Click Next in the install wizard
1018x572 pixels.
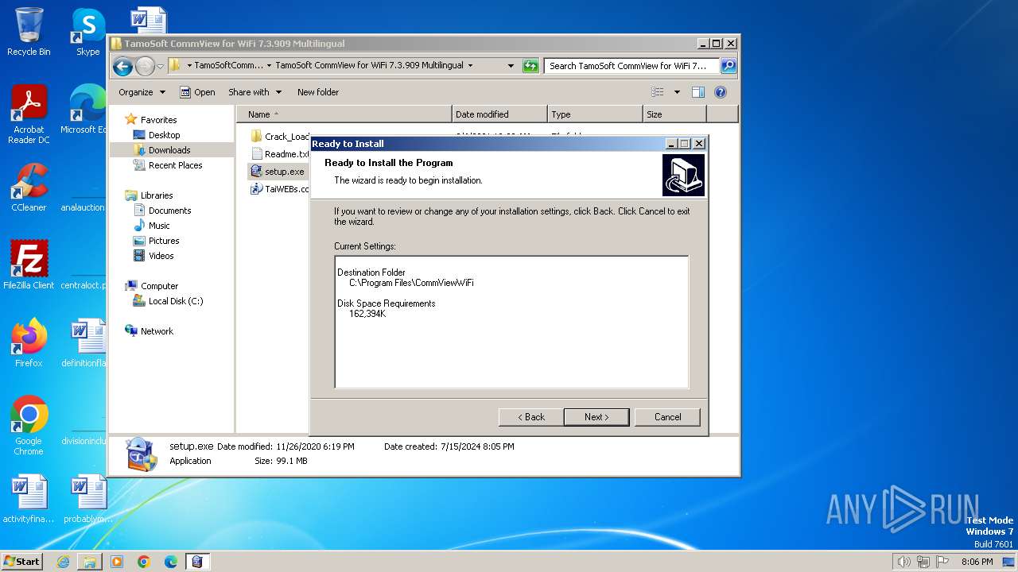[596, 417]
